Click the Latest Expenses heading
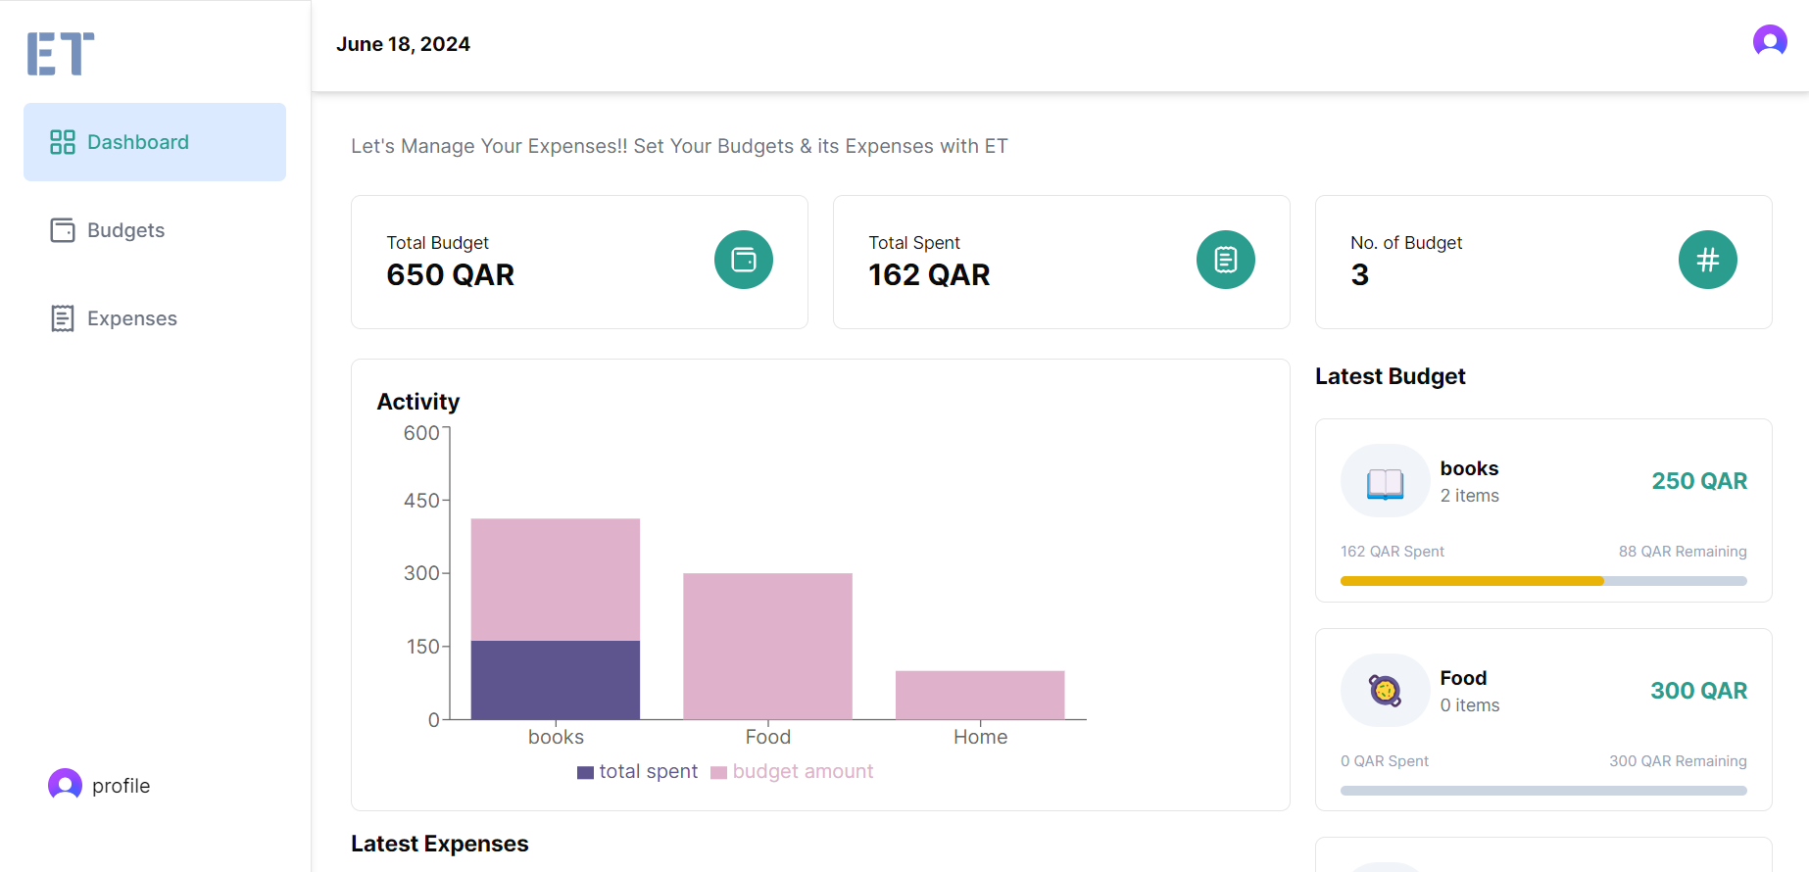Viewport: 1809px width, 872px height. (x=439, y=844)
